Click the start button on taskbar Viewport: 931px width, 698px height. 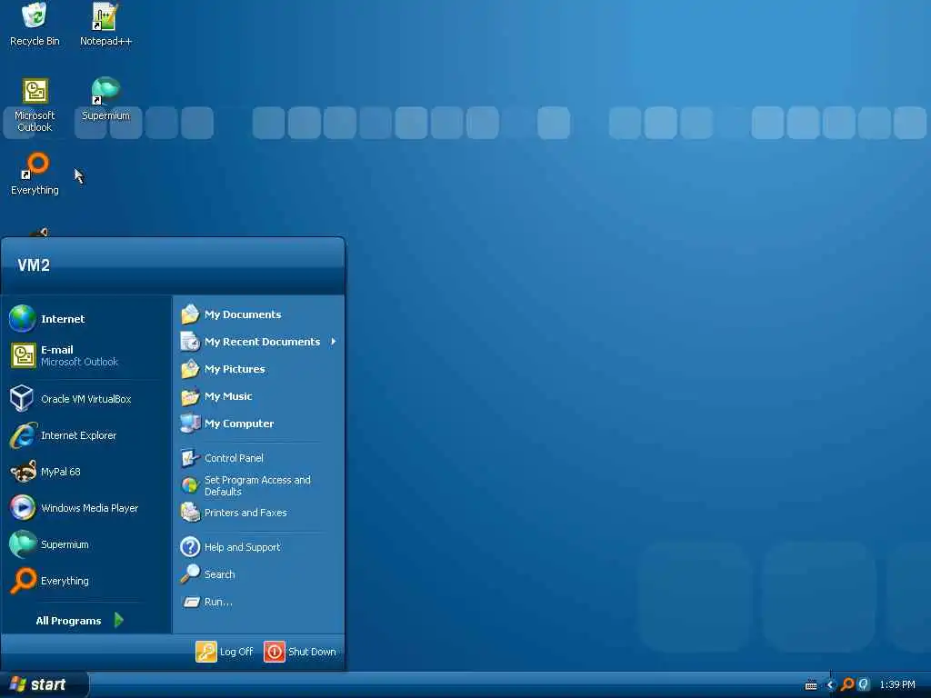point(44,684)
